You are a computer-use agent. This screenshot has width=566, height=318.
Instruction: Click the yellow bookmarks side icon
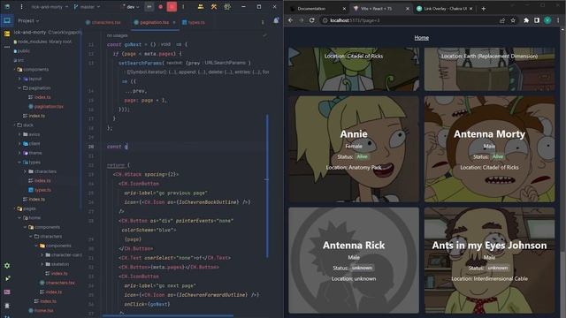coord(7,34)
